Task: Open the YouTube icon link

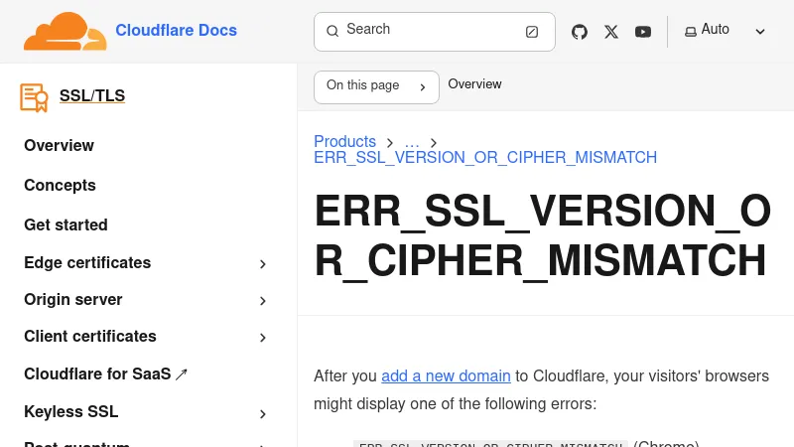Action: tap(643, 32)
